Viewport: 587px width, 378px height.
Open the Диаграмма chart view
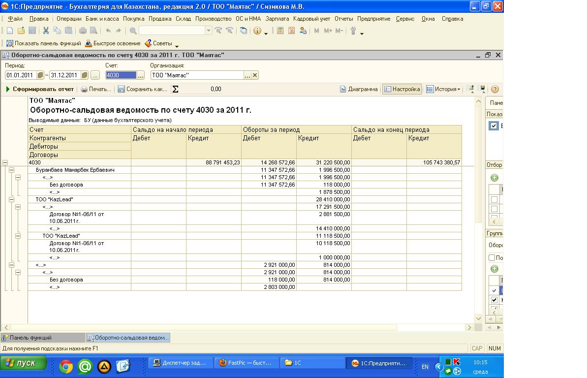[359, 89]
